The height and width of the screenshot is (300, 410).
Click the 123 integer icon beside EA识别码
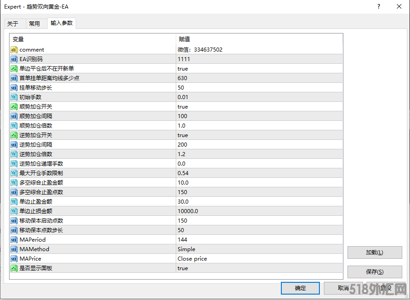(14, 59)
